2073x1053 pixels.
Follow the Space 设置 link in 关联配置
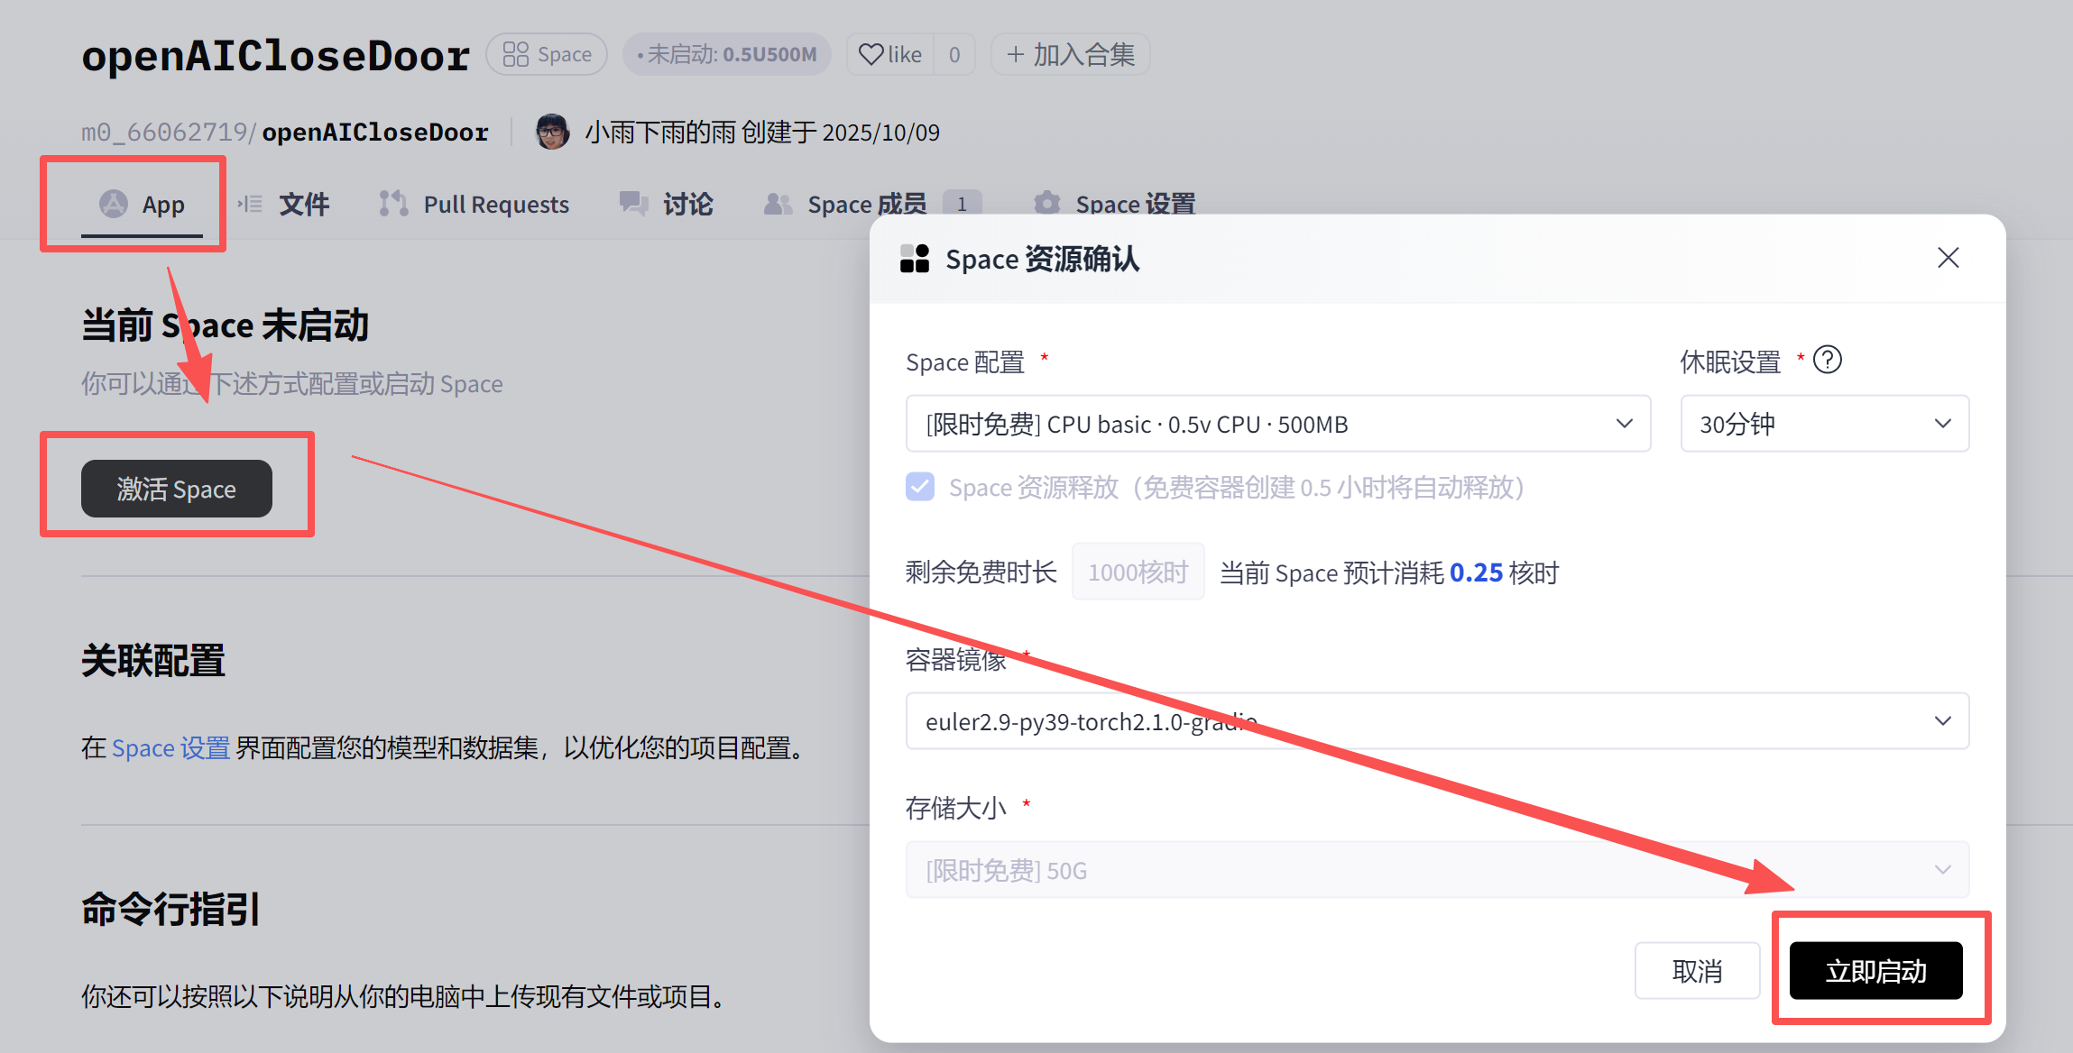pos(170,748)
